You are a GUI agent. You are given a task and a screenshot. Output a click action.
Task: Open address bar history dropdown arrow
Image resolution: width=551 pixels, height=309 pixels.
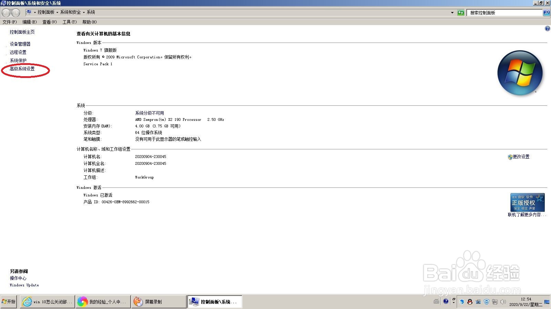pyautogui.click(x=452, y=13)
